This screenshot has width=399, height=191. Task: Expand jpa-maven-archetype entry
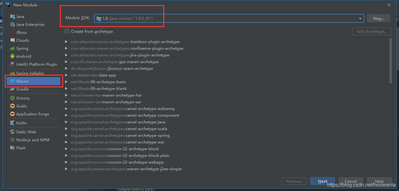pyautogui.click(x=66, y=62)
